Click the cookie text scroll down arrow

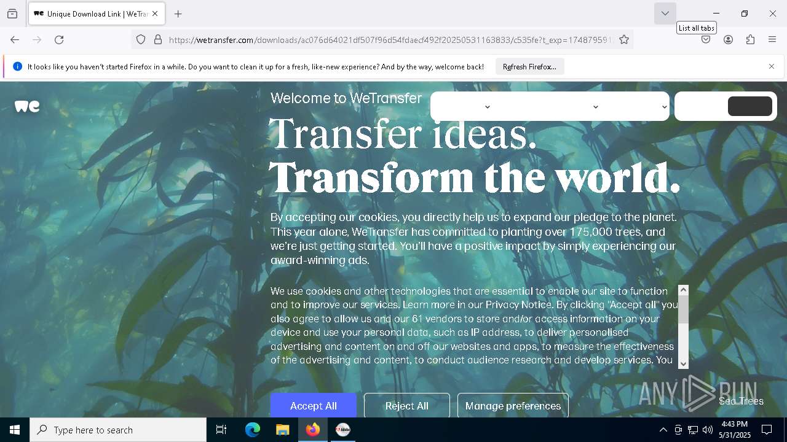point(683,363)
